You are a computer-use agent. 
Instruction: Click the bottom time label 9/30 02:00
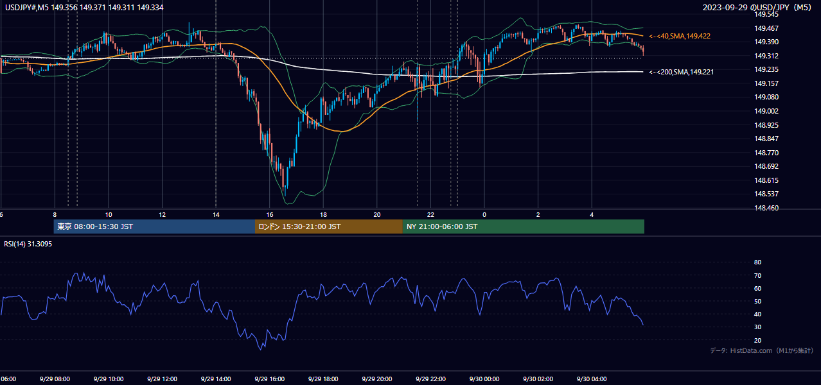click(538, 379)
